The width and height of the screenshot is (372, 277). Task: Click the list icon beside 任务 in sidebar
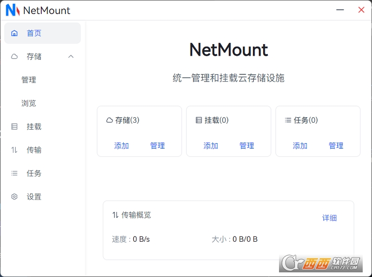pyautogui.click(x=14, y=173)
